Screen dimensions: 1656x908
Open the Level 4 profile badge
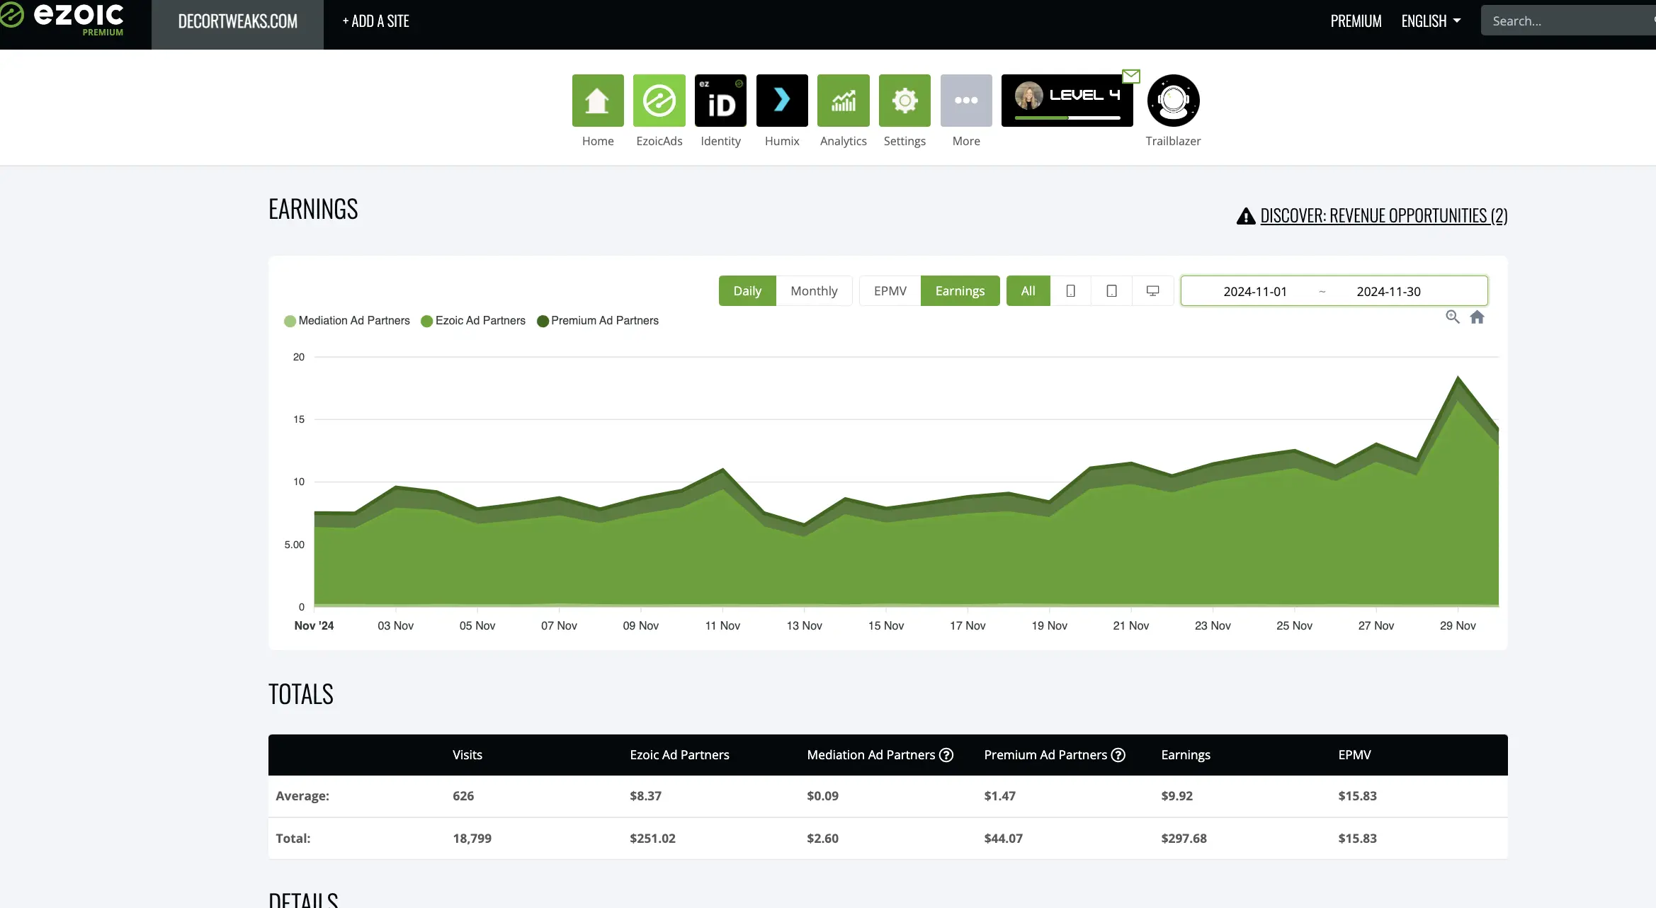1067,101
